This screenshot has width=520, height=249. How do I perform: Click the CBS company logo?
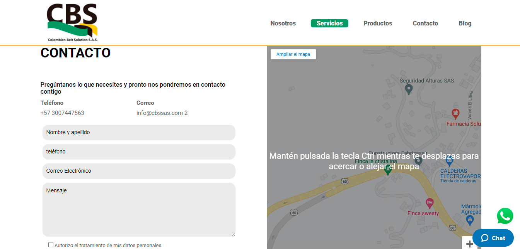click(x=72, y=23)
